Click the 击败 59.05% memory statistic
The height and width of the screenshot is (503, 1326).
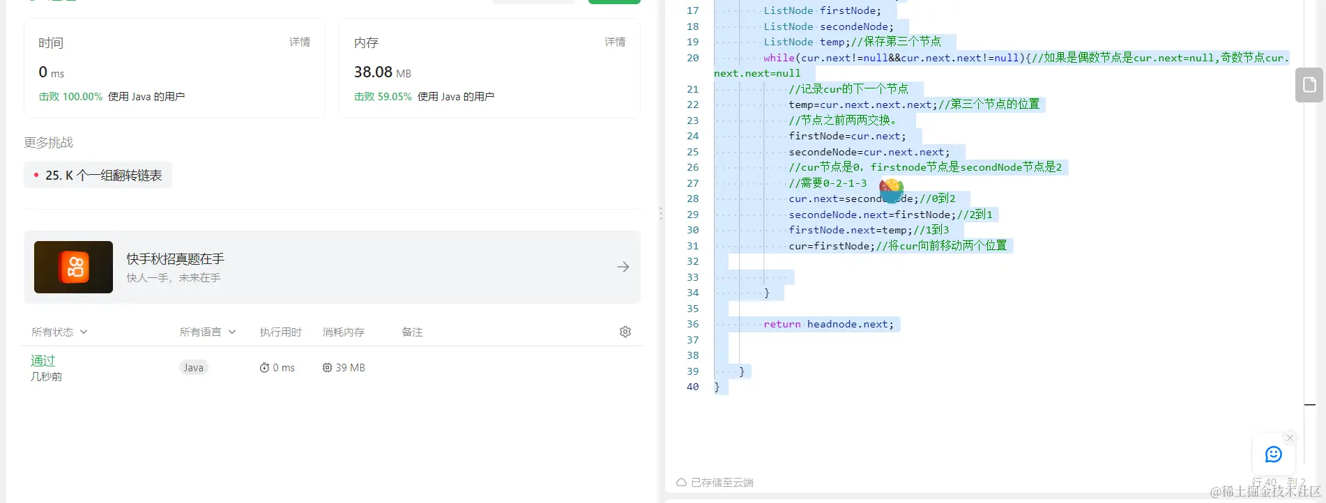click(x=383, y=97)
